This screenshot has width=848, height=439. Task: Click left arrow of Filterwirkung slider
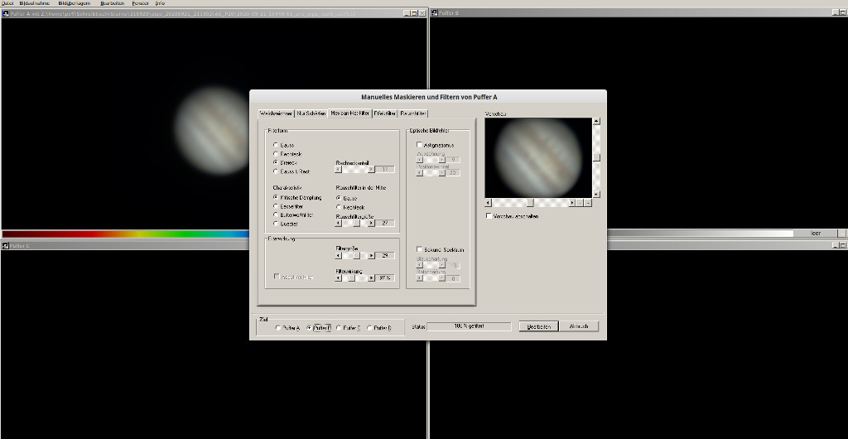tap(339, 277)
